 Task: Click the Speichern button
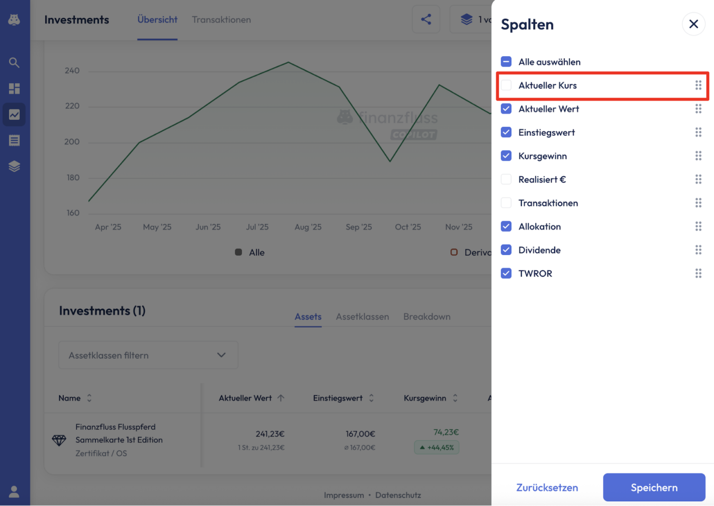[654, 487]
